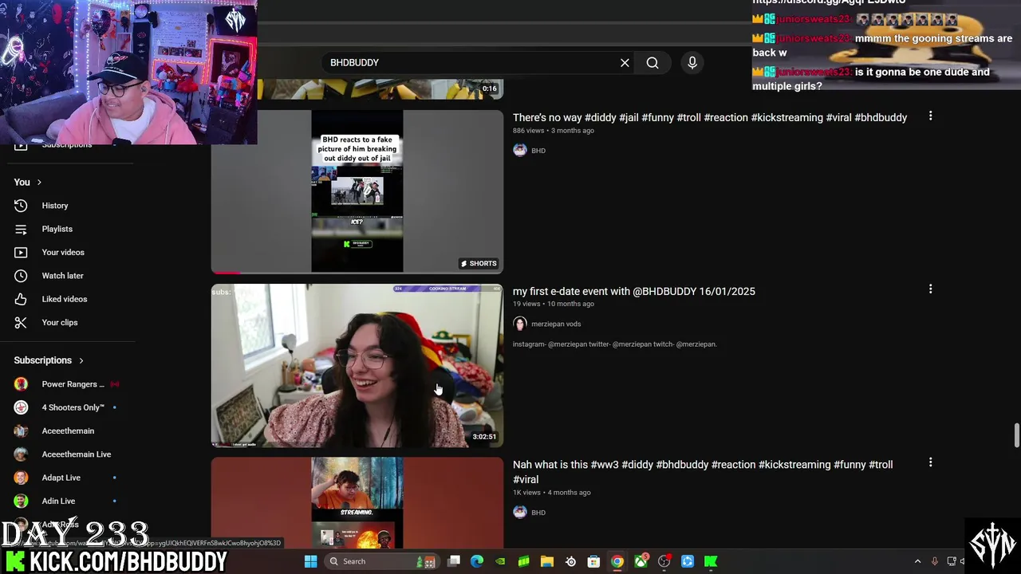Open Task View from the taskbar
The image size is (1021, 574).
454,561
